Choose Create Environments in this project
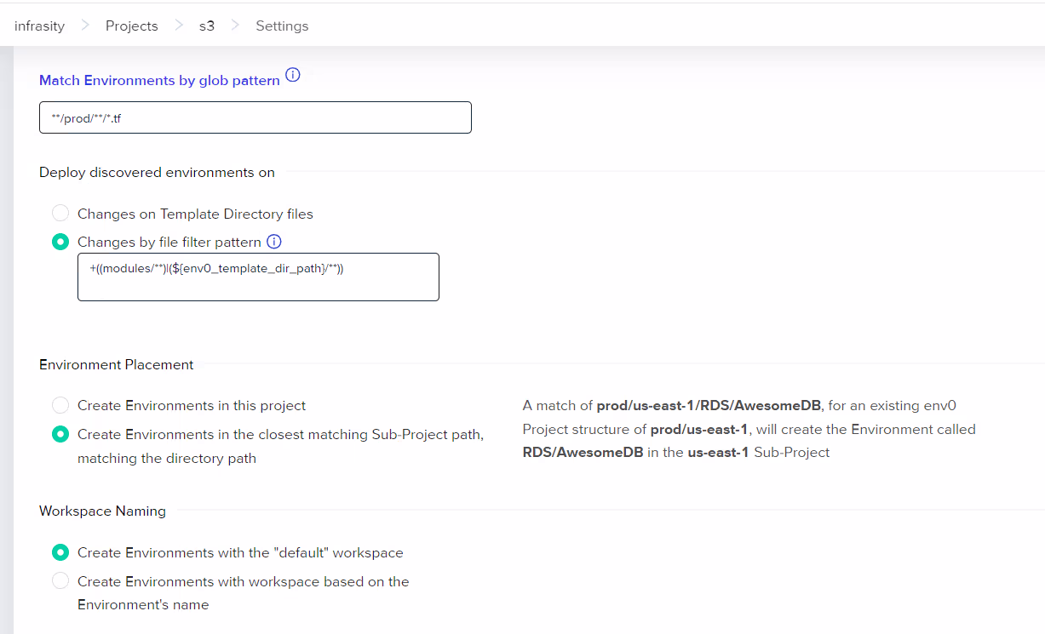This screenshot has width=1045, height=634. (60, 405)
